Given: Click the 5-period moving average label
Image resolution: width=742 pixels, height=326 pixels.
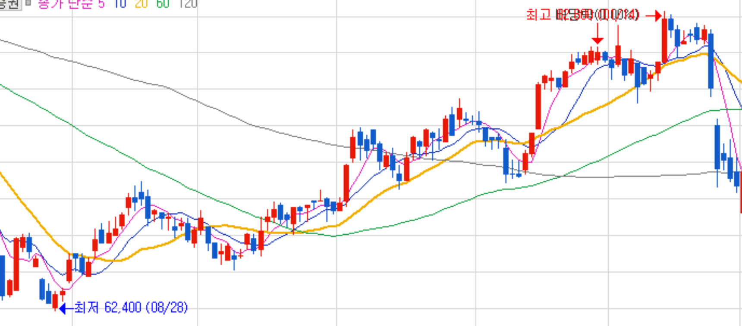Looking at the screenshot, I should (101, 3).
